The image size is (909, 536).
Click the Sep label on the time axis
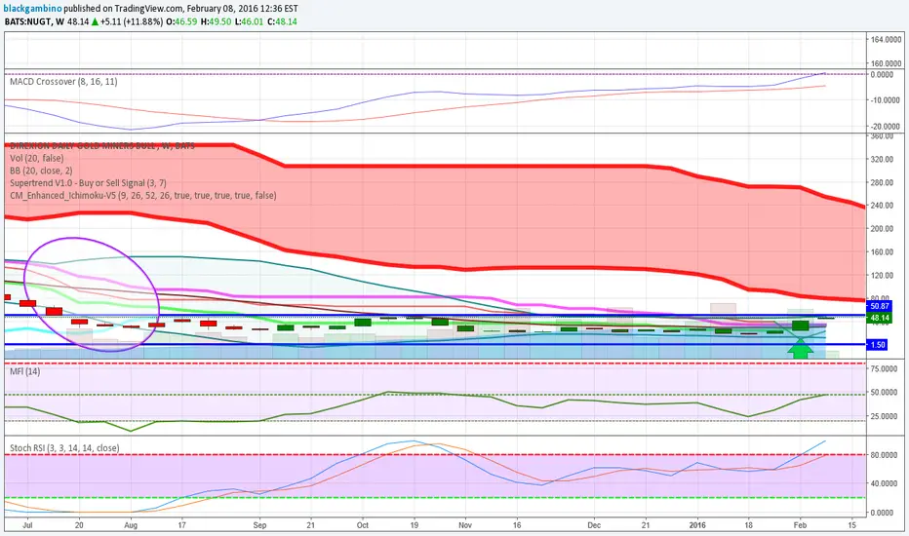click(259, 525)
